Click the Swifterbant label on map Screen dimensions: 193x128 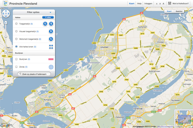[x=143, y=27]
